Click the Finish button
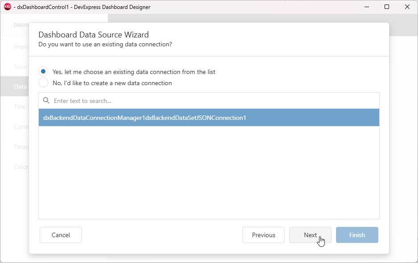This screenshot has height=263, width=418. point(357,235)
